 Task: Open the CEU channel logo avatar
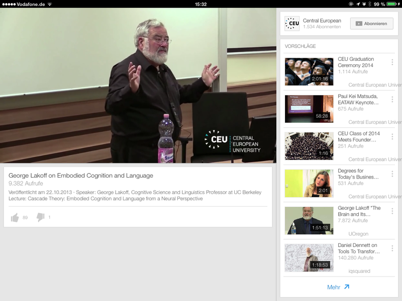click(292, 24)
